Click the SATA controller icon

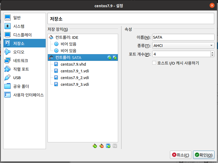click(51, 57)
